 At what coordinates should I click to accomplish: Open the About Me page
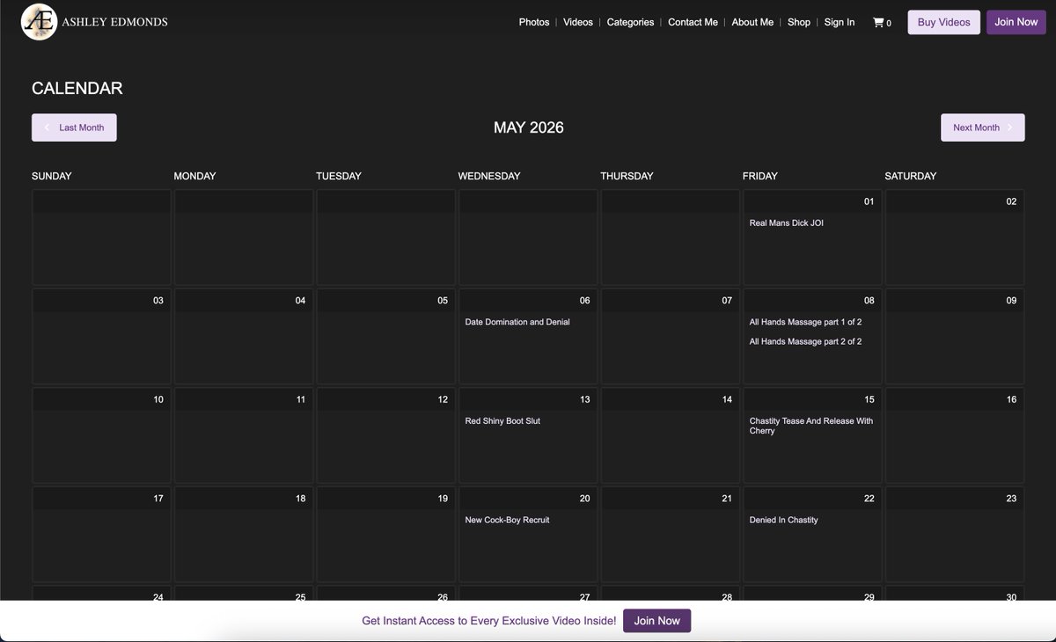[752, 22]
